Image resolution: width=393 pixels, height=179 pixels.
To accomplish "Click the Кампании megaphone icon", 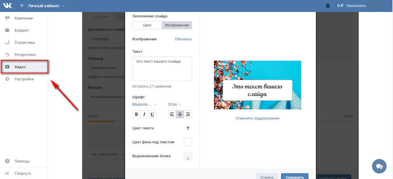I will click(x=7, y=18).
